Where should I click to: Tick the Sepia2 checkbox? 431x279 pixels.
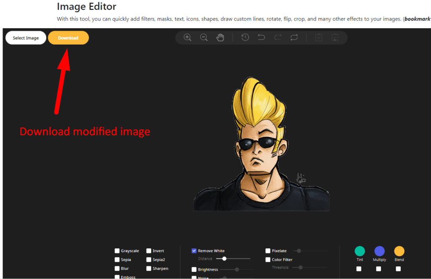coord(149,260)
